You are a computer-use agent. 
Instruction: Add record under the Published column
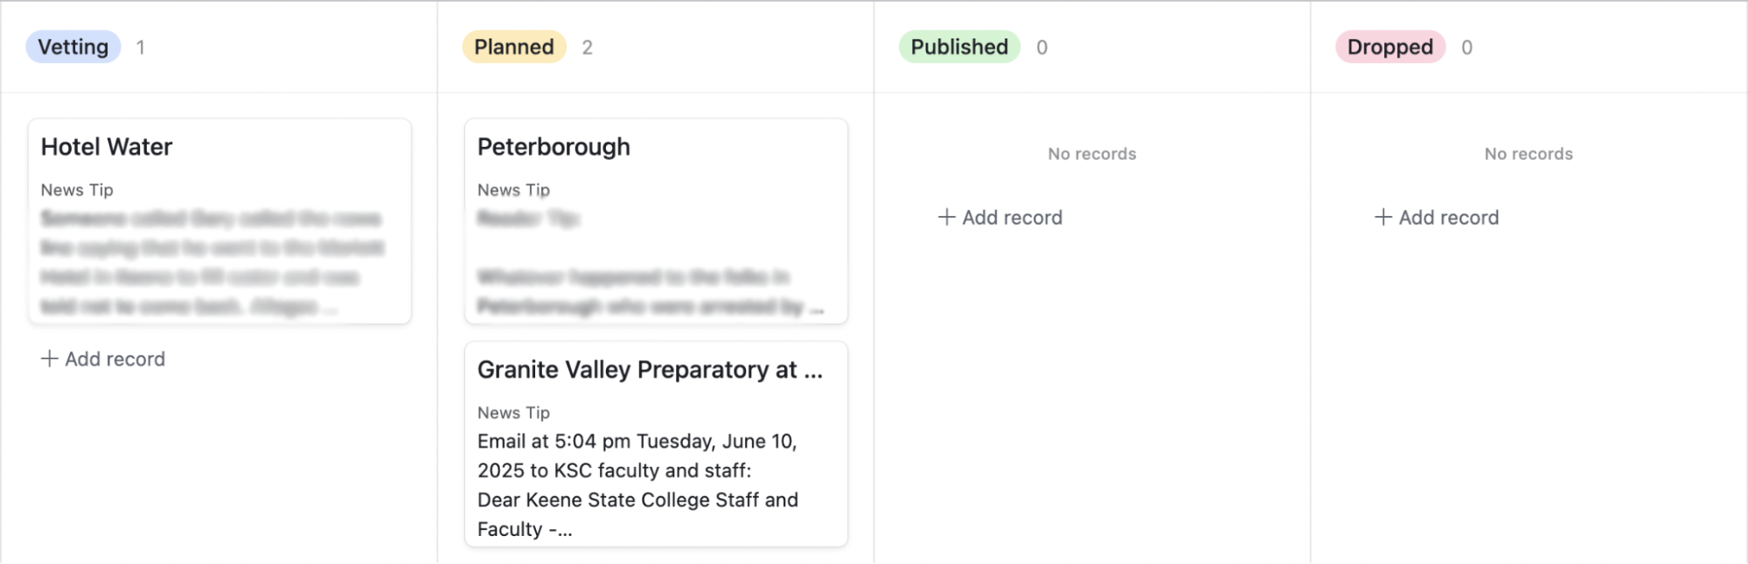(x=1000, y=218)
